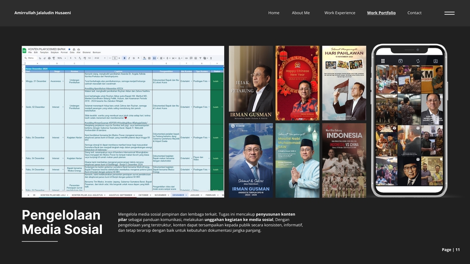Click the insert link icon
The height and width of the screenshot is (264, 470).
click(186, 58)
